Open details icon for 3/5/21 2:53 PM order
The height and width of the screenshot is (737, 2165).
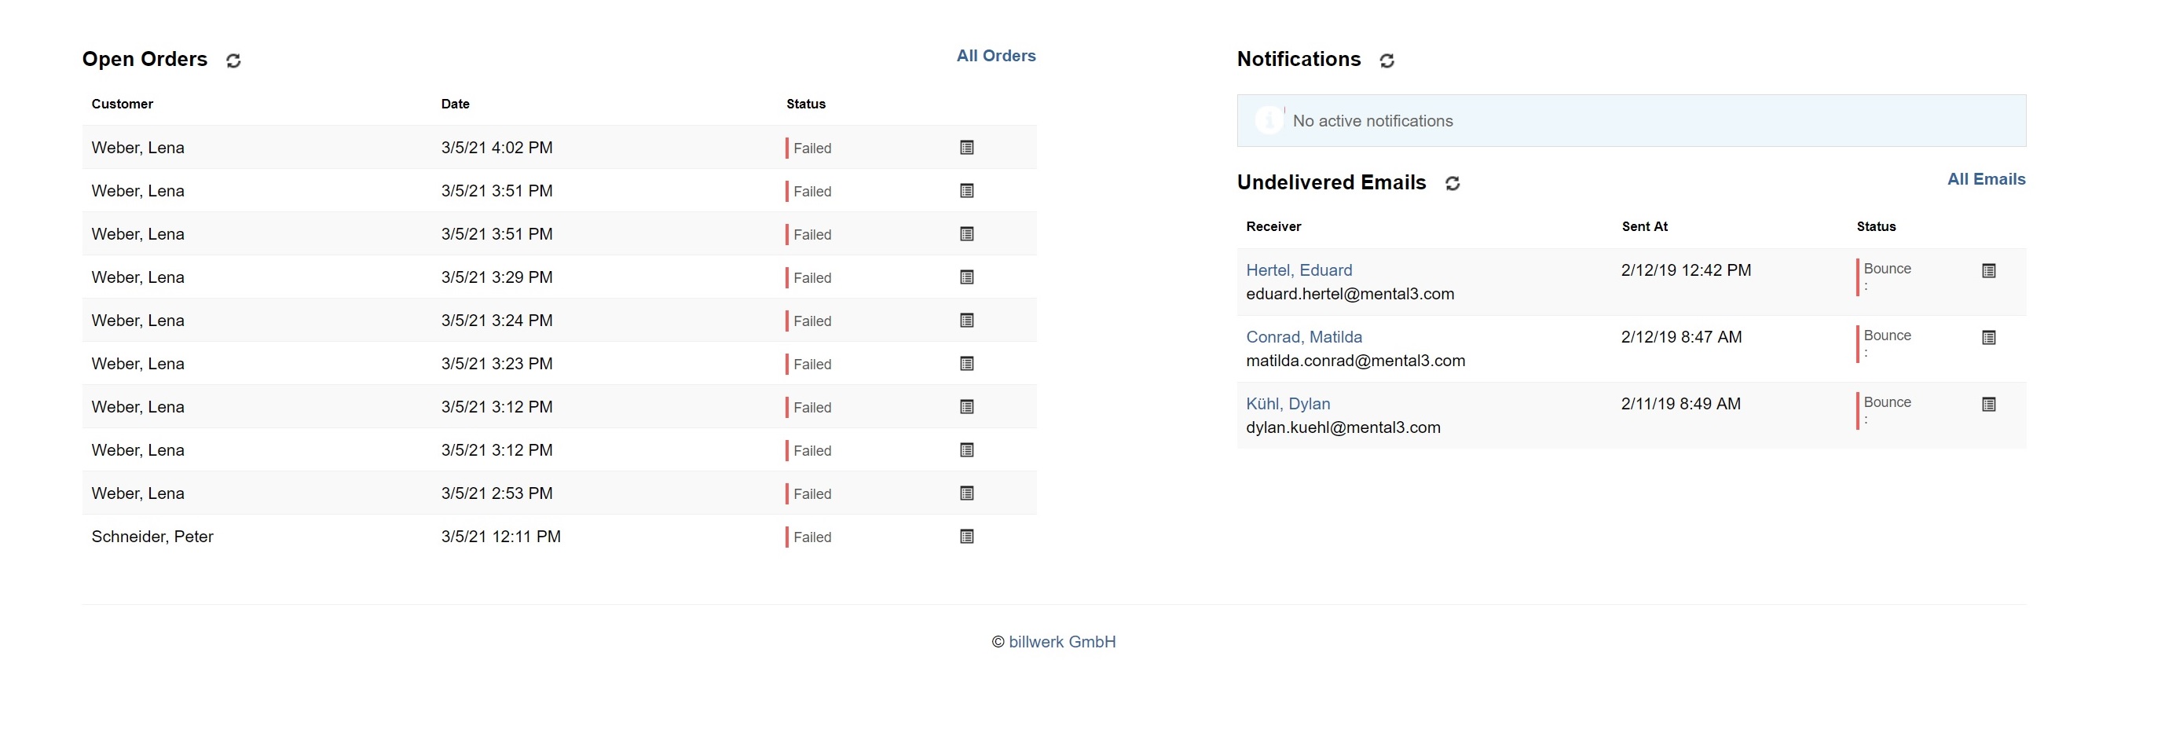966,493
